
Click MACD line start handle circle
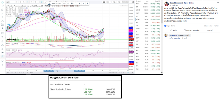point(49,45)
